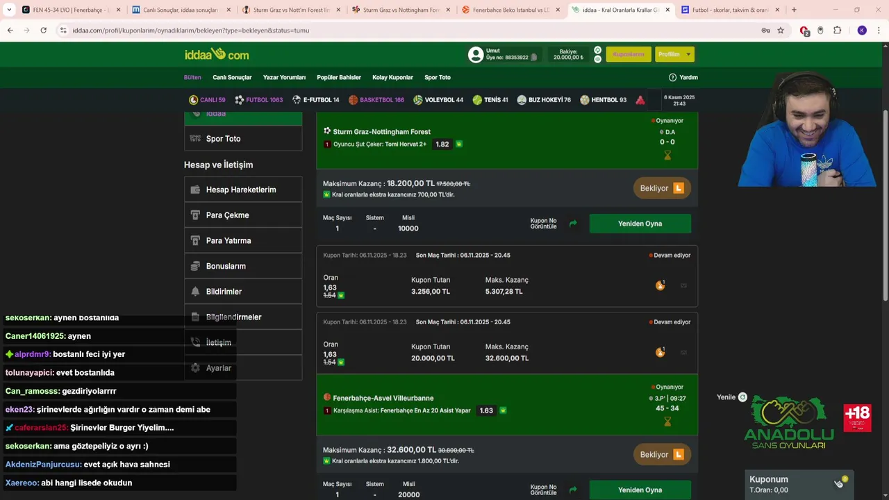The height and width of the screenshot is (500, 889).
Task: Select the VOLEYBOL 44 category
Action: click(x=438, y=100)
